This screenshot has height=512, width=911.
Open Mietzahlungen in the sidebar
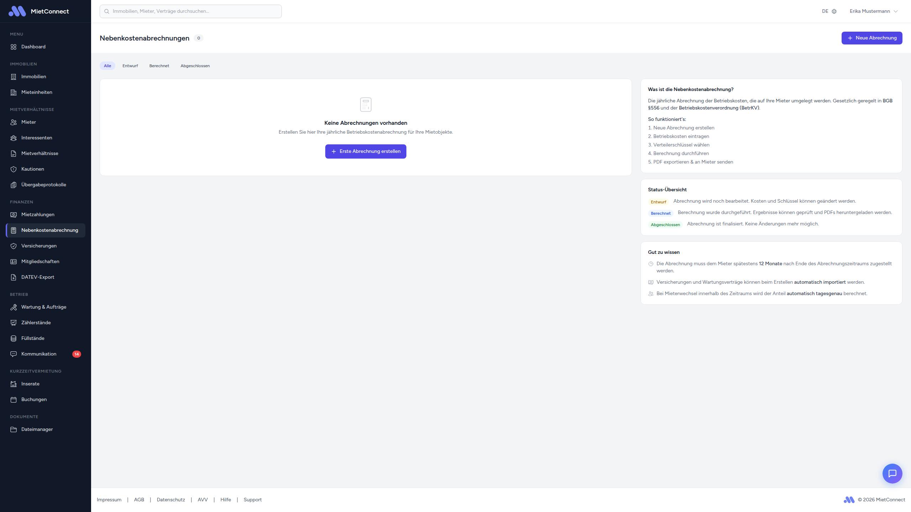(38, 214)
